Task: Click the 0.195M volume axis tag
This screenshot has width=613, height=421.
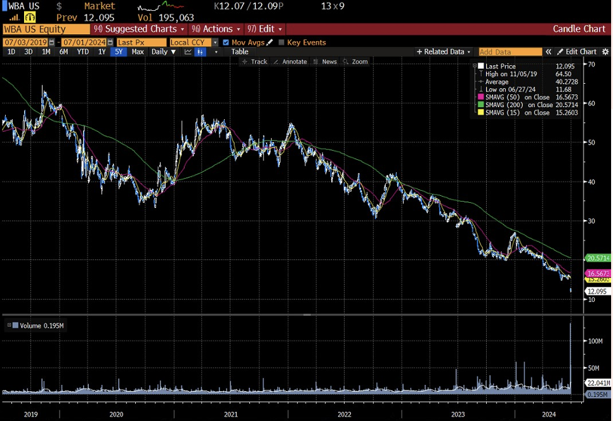Action: coord(598,394)
